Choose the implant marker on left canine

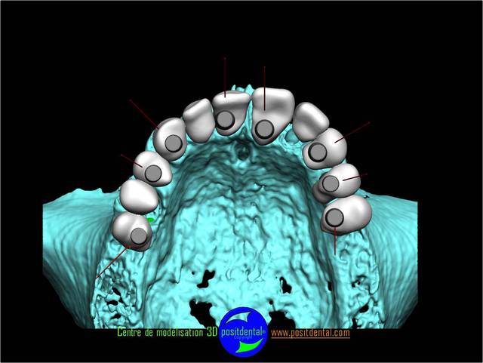(x=174, y=144)
